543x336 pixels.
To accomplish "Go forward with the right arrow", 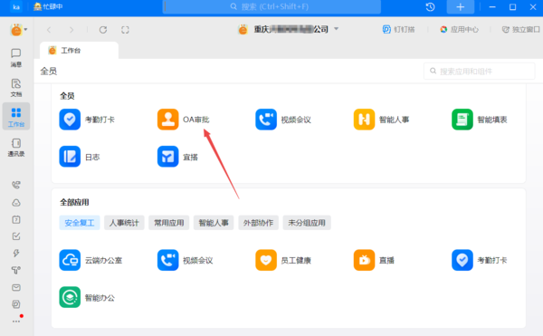I will [x=71, y=30].
